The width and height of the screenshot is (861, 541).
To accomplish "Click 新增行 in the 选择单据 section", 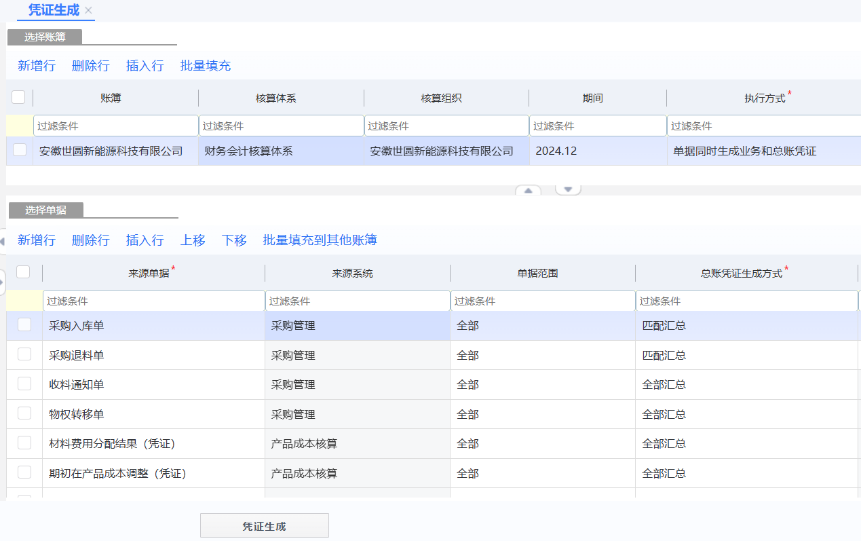I will [x=37, y=240].
